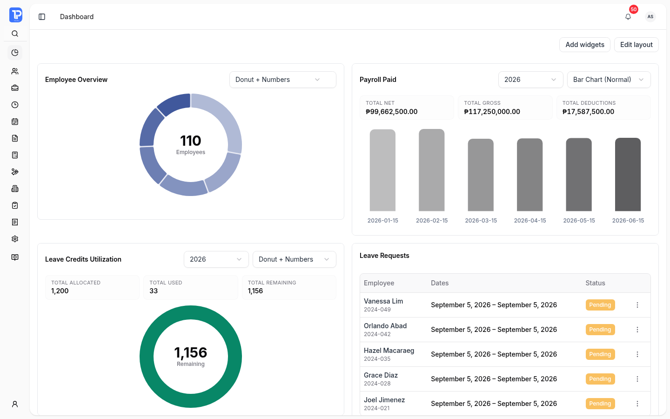Viewport: 670px width, 419px height.
Task: Click the Status column header
Action: [x=595, y=283]
